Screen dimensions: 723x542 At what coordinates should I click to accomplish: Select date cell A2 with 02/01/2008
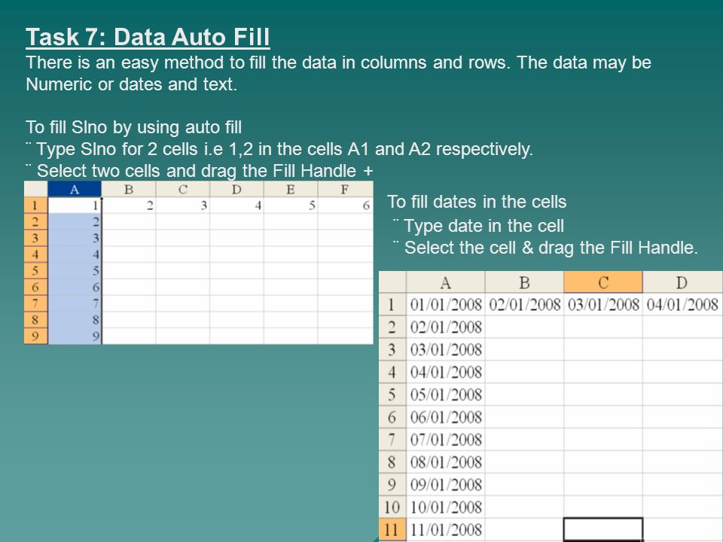coord(445,327)
